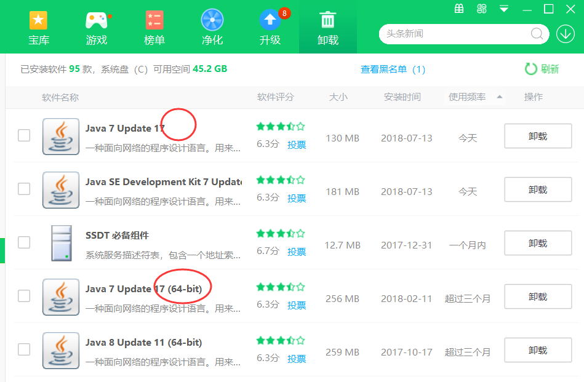Click Java 7 Update 17 (64-bit) Java icon
Screen dimensions: 584x382
point(61,296)
